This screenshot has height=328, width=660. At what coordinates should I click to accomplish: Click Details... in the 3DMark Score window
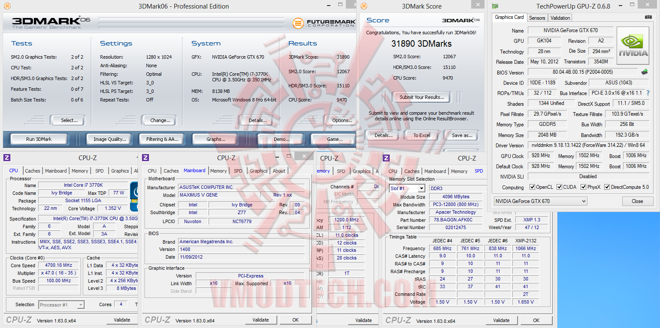(383, 135)
